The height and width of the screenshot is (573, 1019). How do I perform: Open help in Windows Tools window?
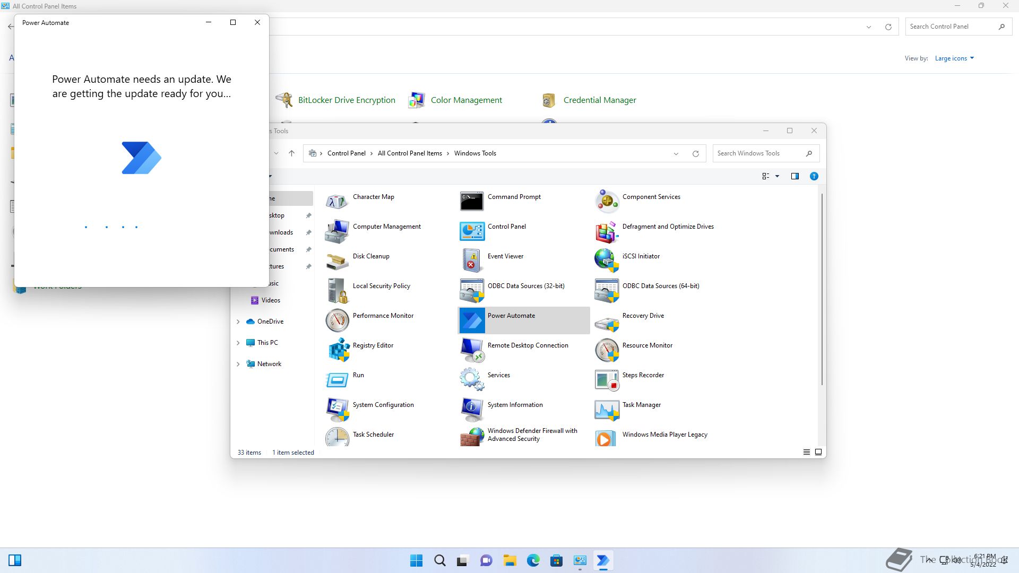point(814,176)
